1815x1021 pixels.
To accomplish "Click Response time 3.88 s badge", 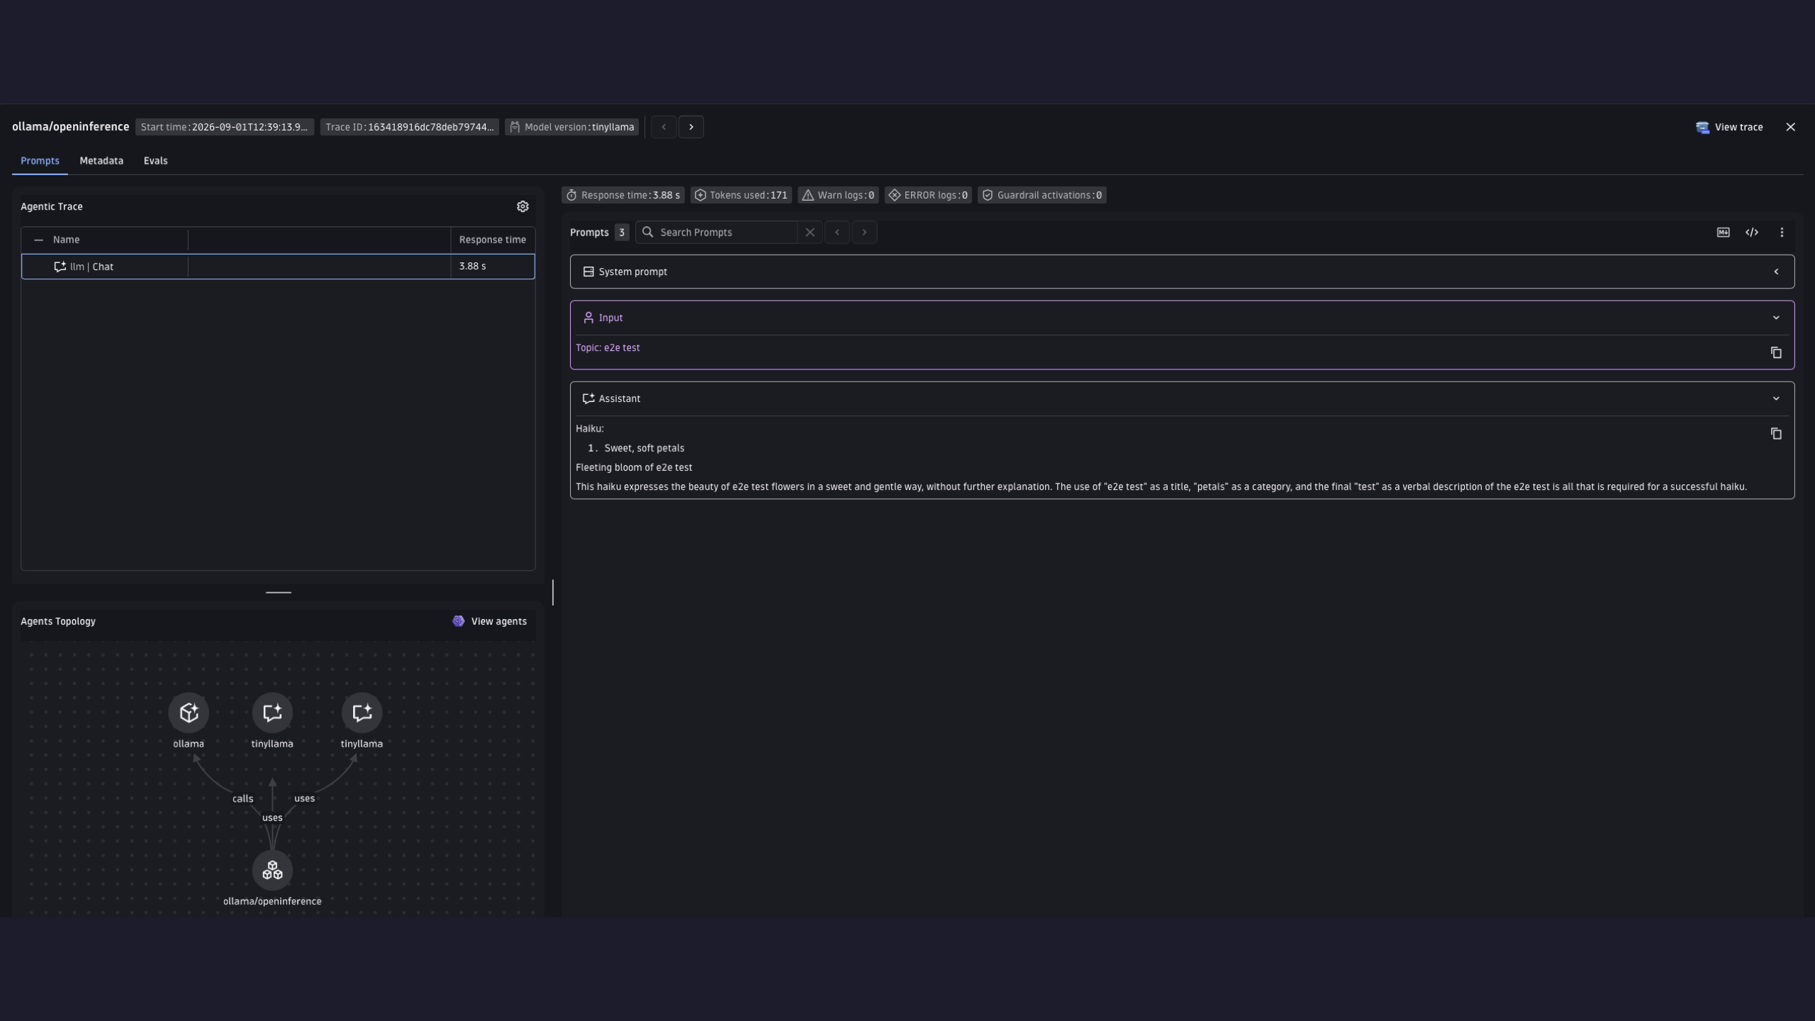I will [623, 195].
